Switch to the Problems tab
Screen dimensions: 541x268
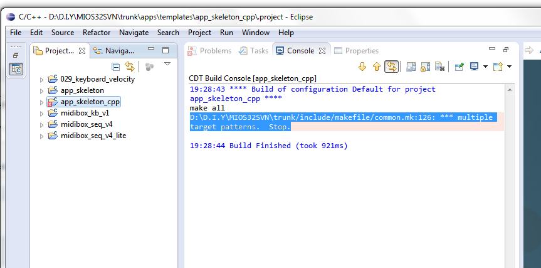click(x=209, y=51)
